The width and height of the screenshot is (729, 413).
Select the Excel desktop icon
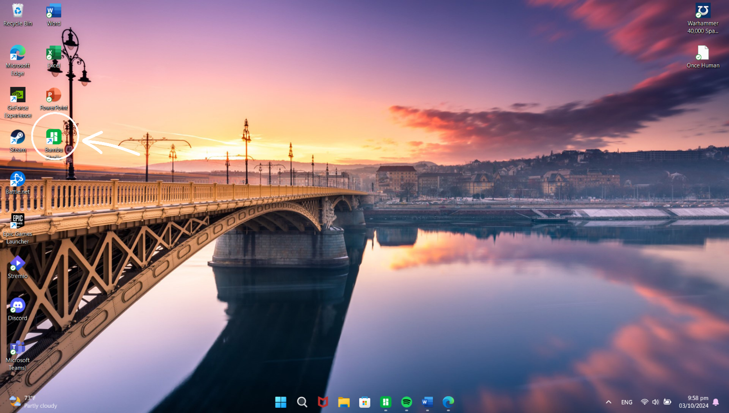point(53,54)
